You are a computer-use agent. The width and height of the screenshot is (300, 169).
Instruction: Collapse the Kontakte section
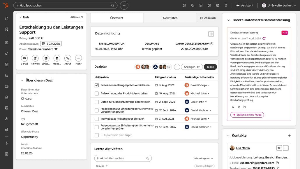[x=228, y=136]
